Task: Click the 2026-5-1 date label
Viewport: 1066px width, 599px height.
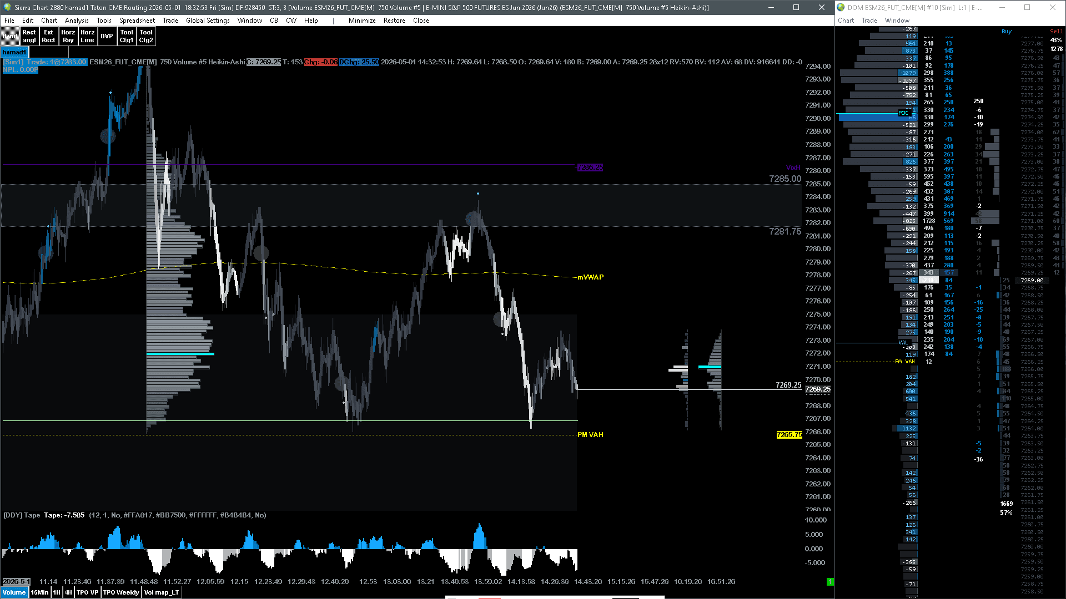Action: point(16,582)
